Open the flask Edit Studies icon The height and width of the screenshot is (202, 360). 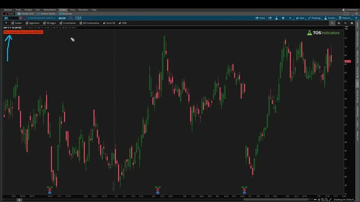(x=276, y=18)
